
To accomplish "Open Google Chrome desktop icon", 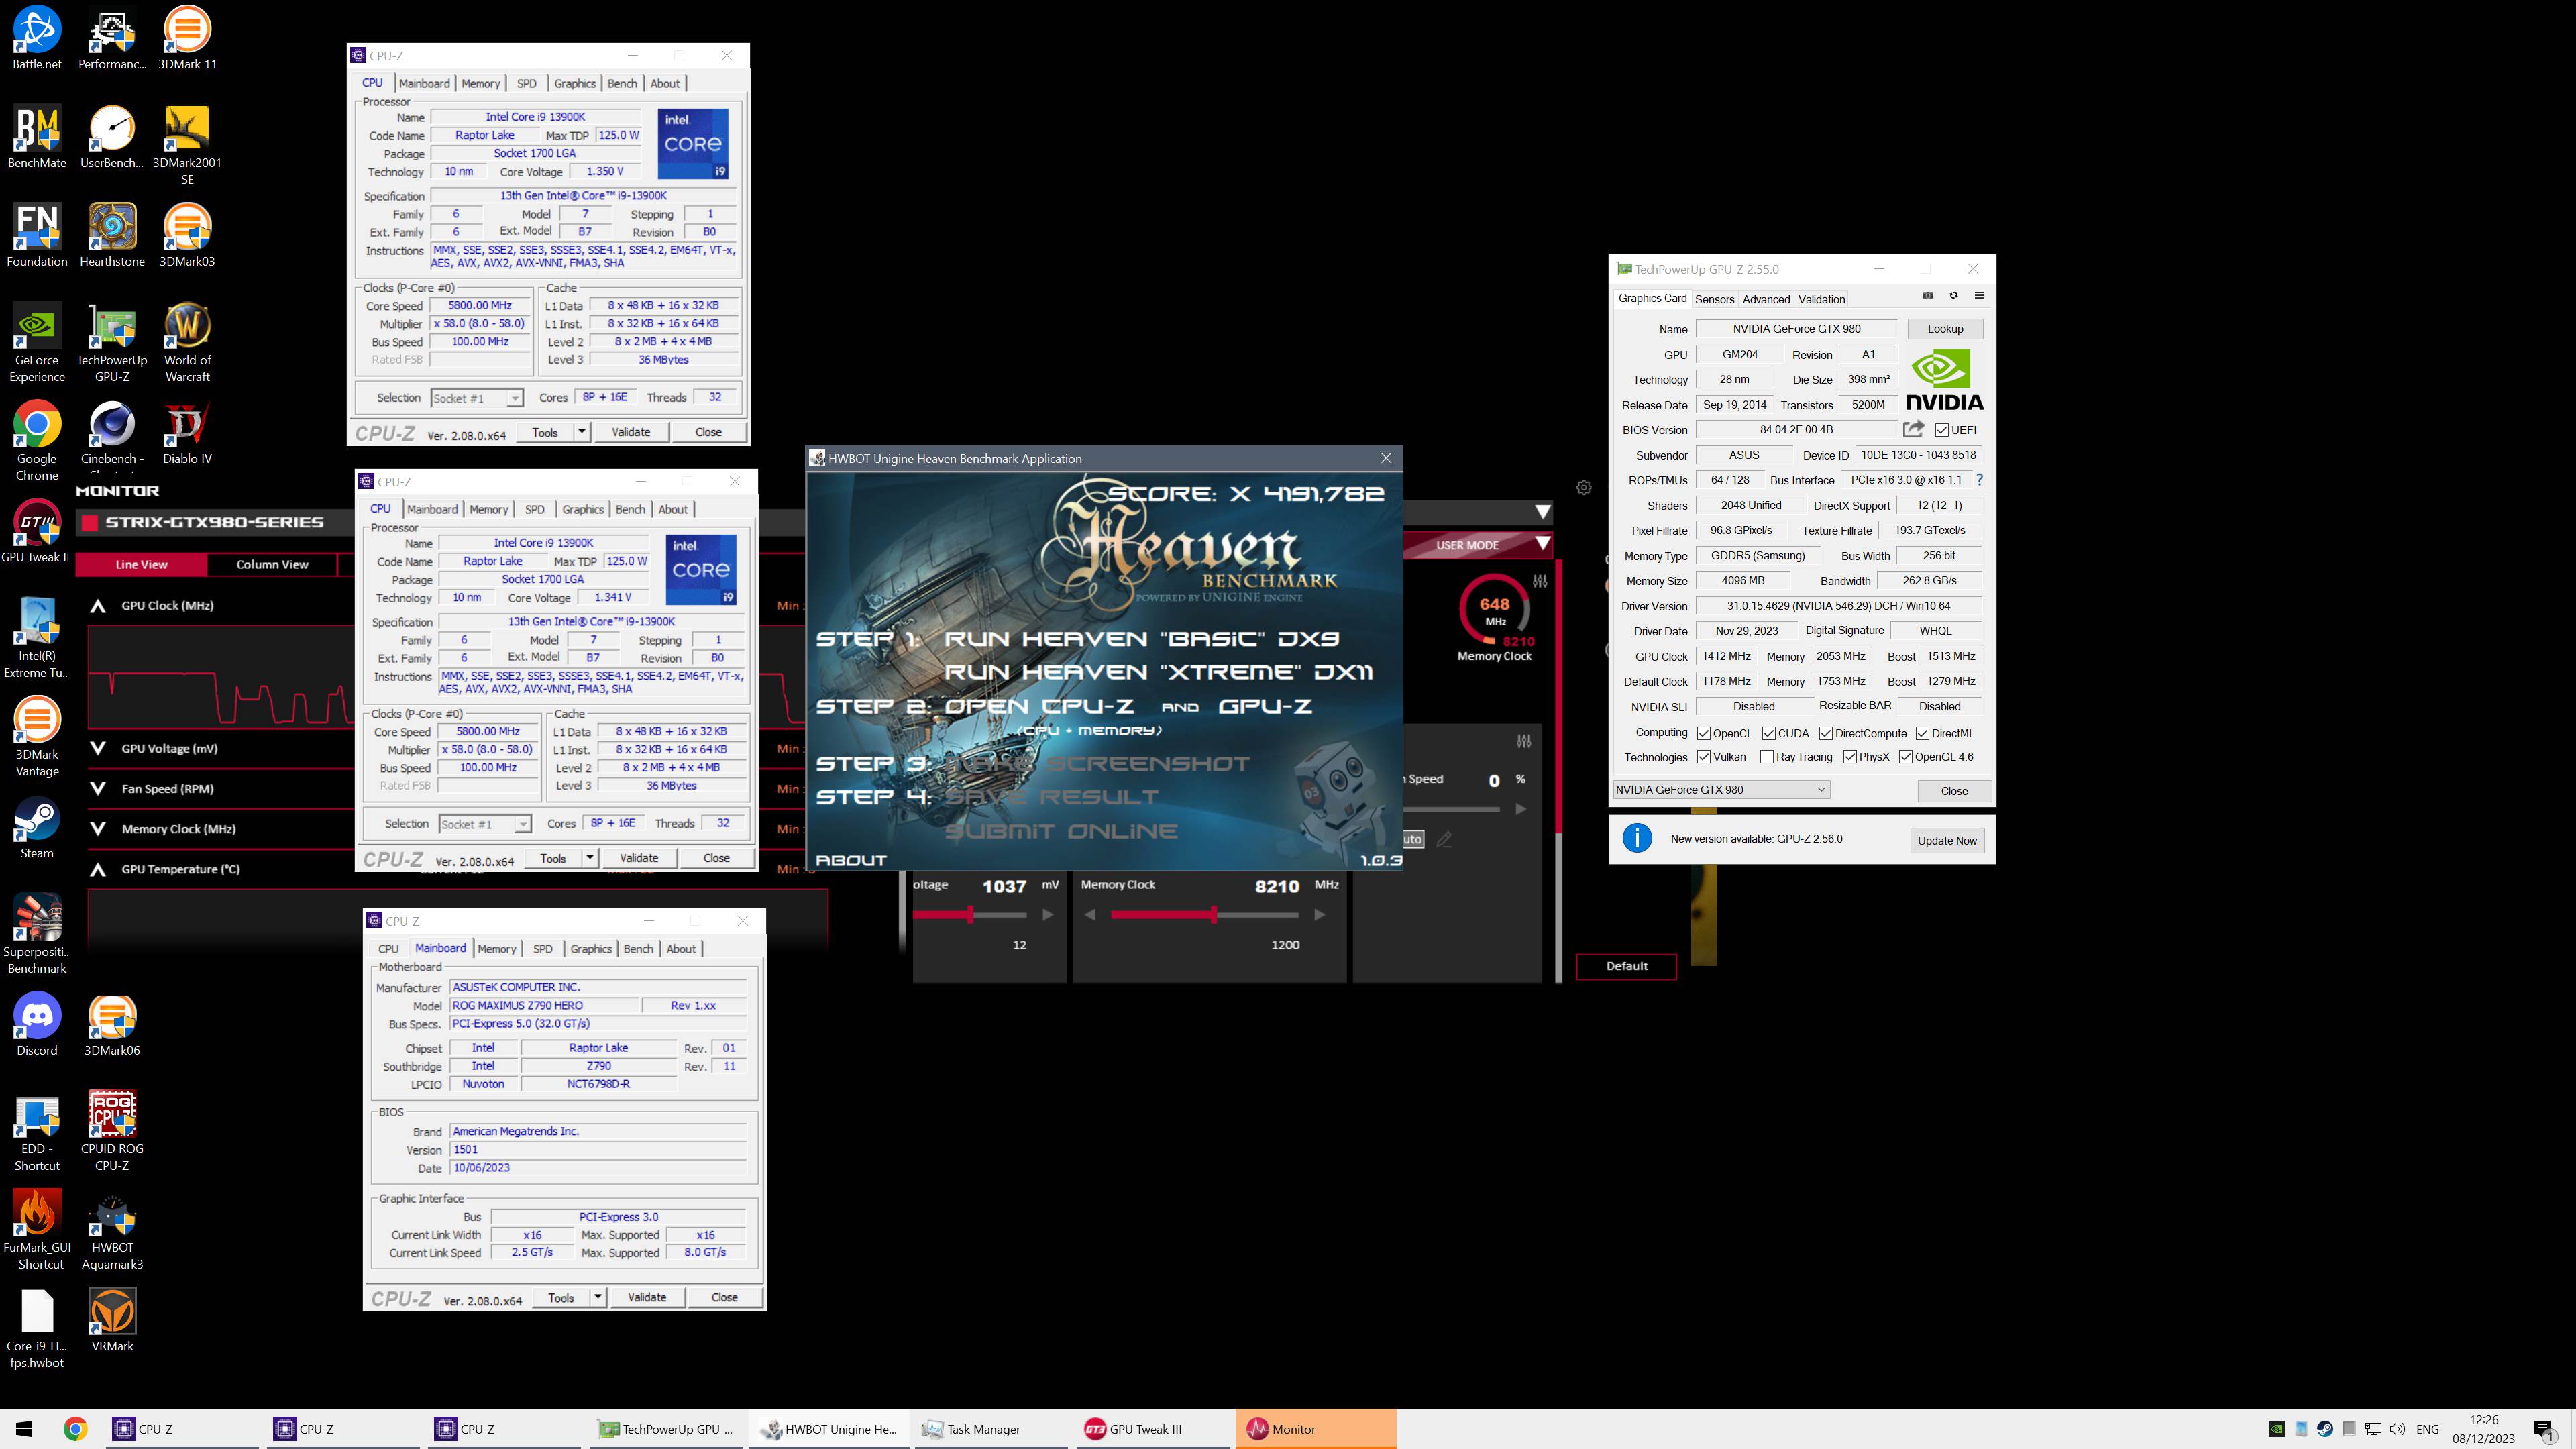I will click(x=37, y=441).
